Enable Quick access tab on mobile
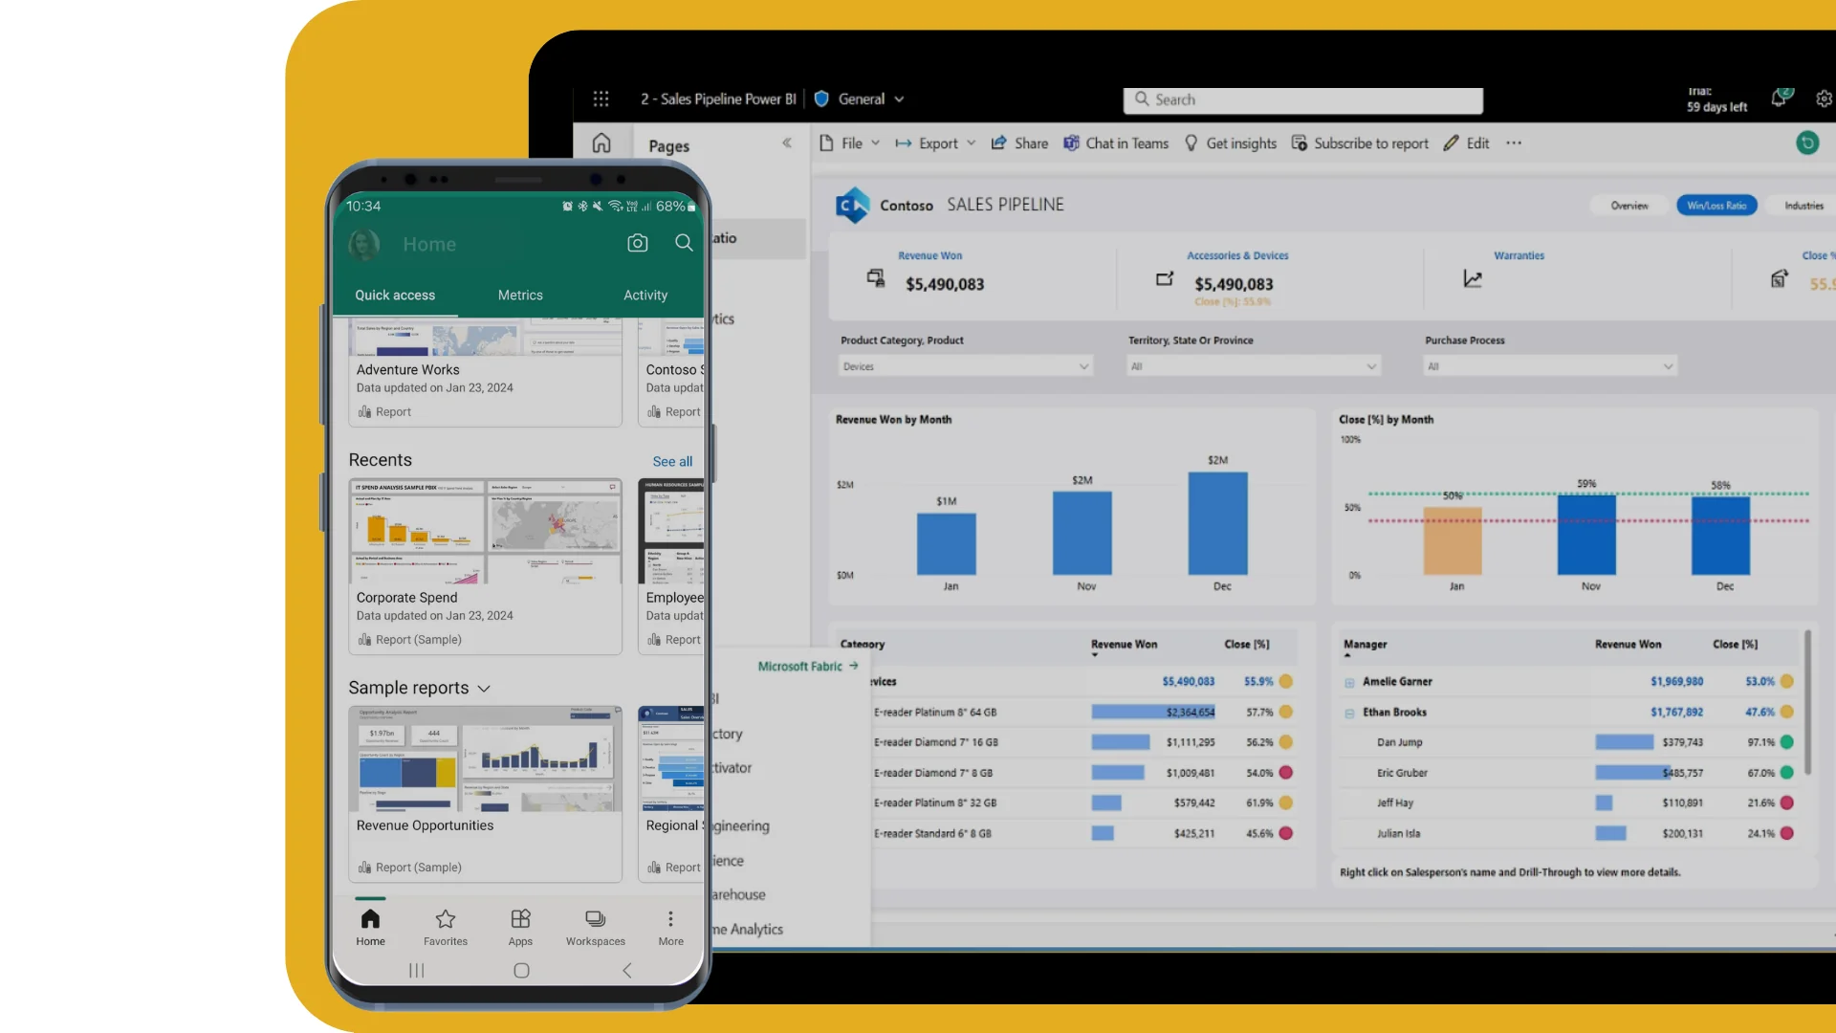The image size is (1836, 1033). pyautogui.click(x=395, y=294)
